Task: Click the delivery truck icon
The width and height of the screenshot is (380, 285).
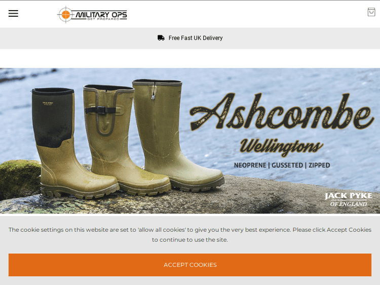Action: (161, 38)
